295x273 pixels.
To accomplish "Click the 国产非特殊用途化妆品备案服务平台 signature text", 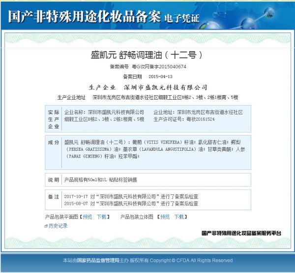I will (241, 233).
